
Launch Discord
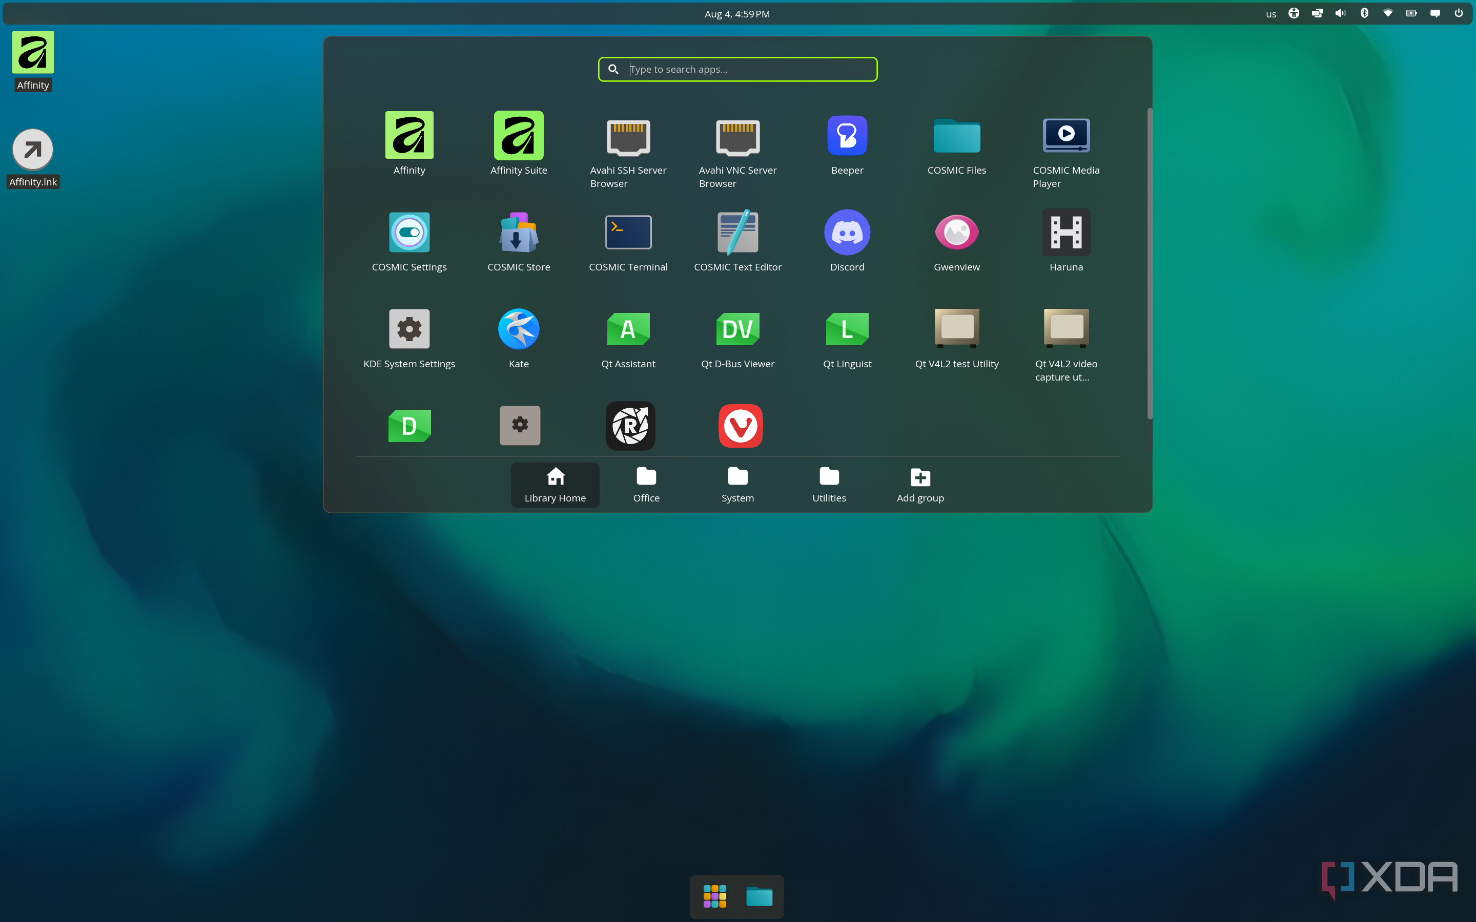847,241
